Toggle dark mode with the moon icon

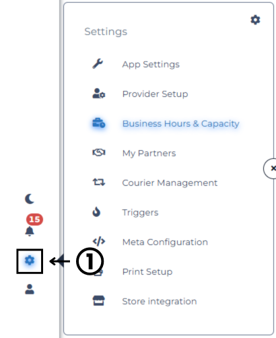pos(30,199)
